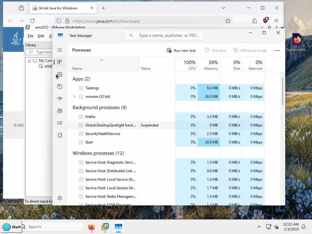
Task: Click Windows processes (12) group header
Action: [98, 153]
